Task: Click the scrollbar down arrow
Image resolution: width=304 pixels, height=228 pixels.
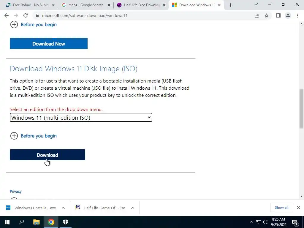Action: [301, 197]
